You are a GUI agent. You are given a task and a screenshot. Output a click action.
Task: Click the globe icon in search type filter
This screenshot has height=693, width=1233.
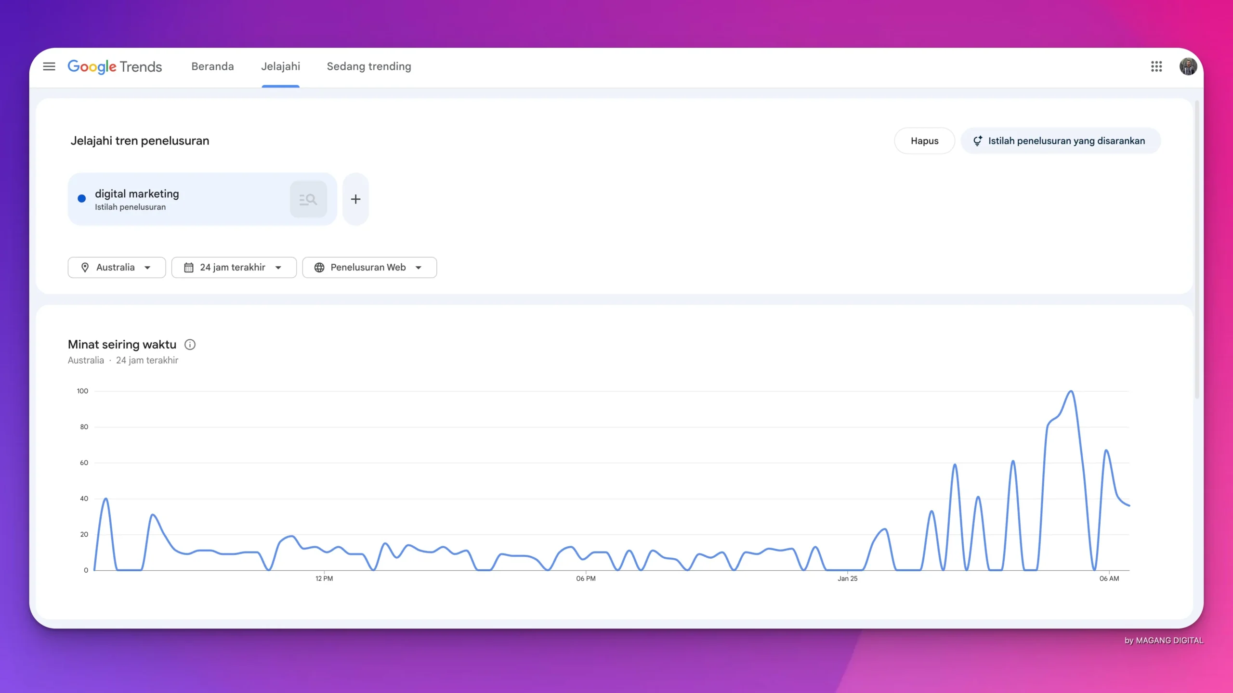pos(319,268)
